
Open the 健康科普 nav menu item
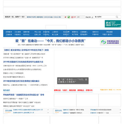coord(27,32)
